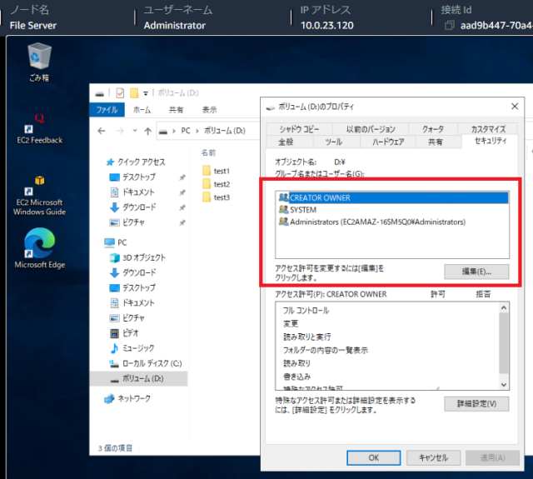Viewport: 533px width, 479px height.
Task: Go up one level with the up arrow
Action: [x=147, y=131]
